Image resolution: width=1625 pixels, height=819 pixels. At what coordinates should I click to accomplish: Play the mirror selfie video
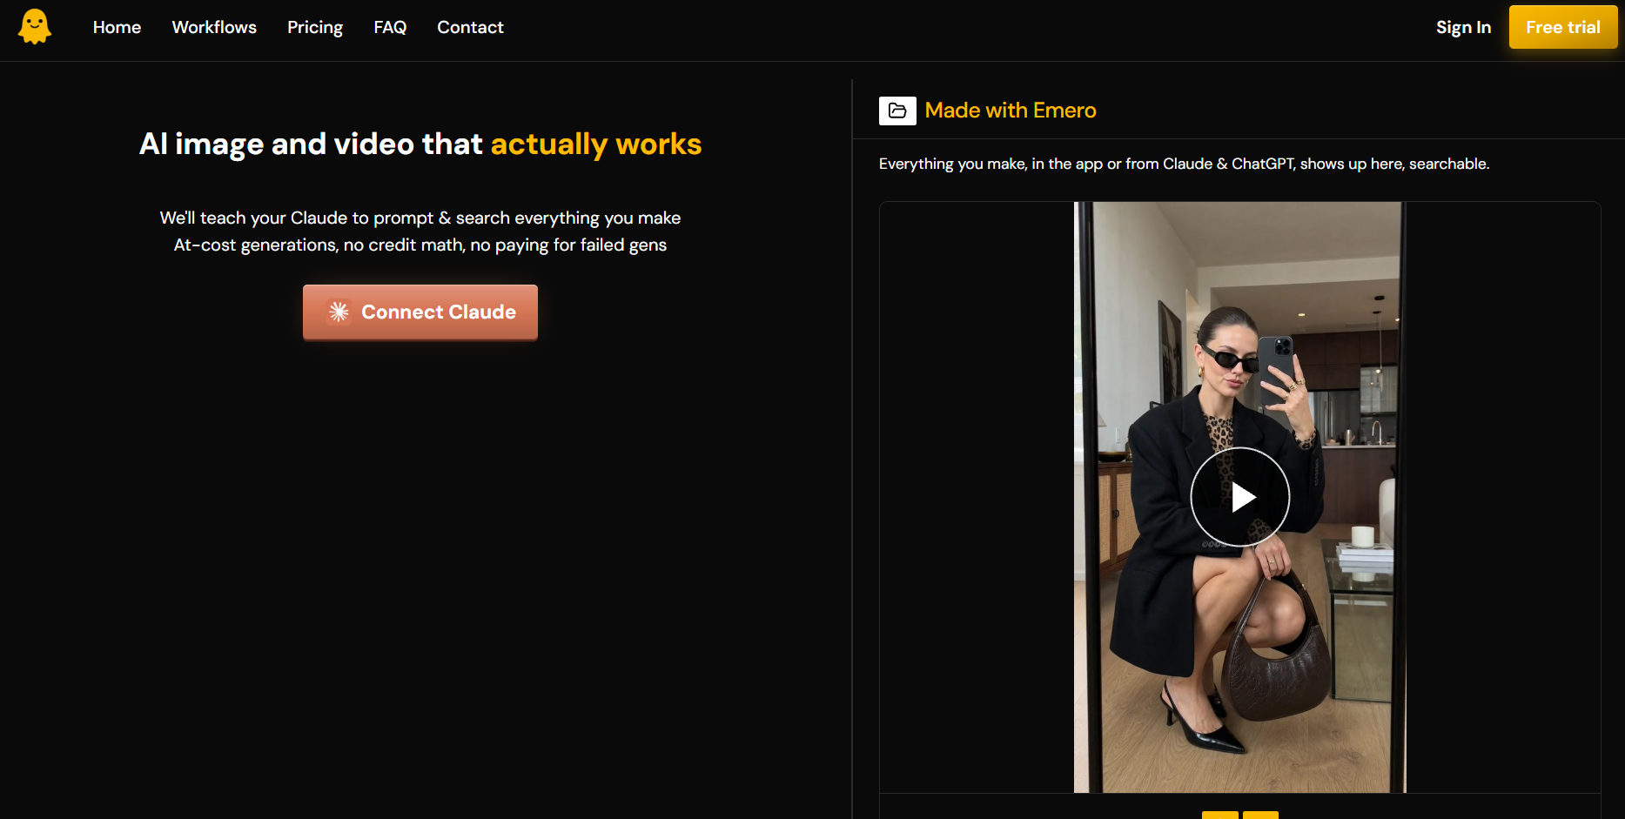[1240, 497]
